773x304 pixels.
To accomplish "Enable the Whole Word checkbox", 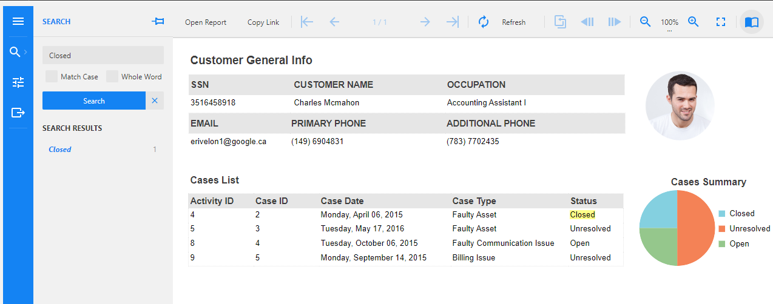I will click(x=112, y=76).
